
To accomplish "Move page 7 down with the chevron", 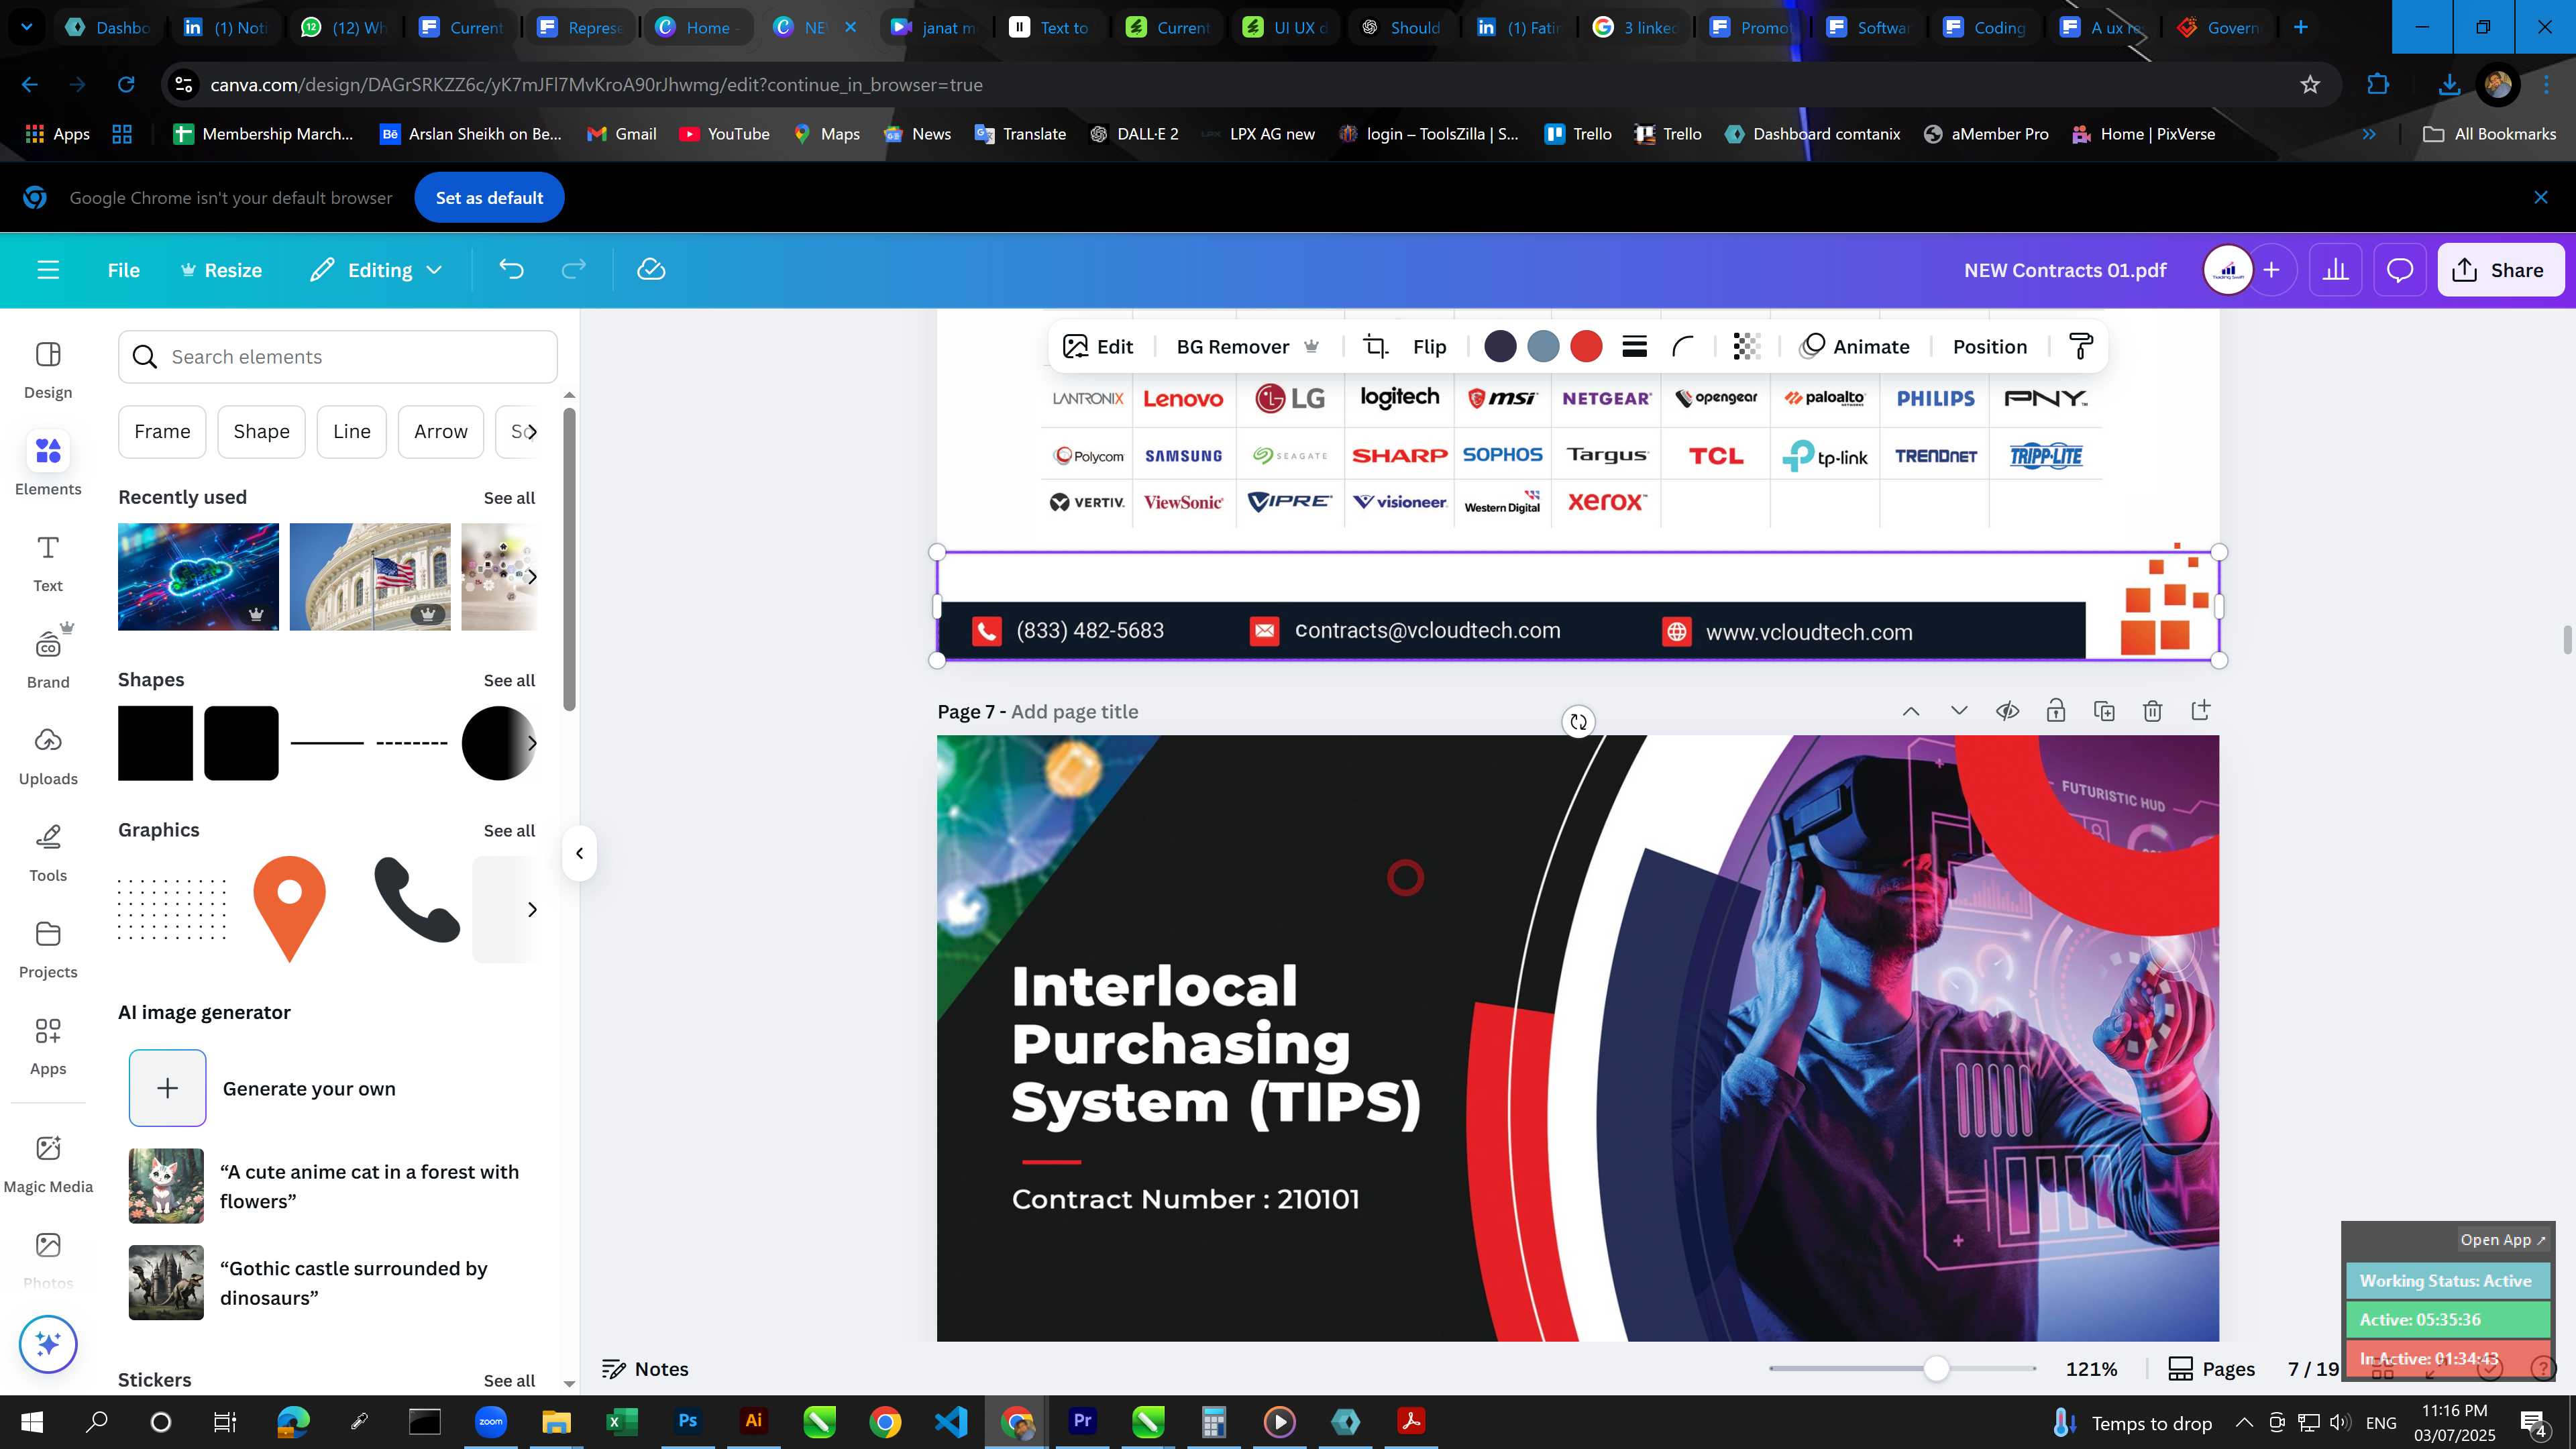I will 1958,711.
